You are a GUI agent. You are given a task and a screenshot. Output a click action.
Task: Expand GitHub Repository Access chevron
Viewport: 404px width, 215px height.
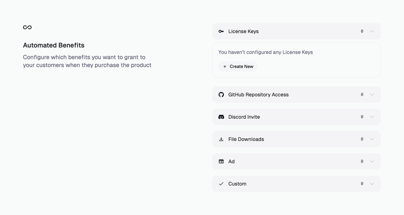[372, 95]
